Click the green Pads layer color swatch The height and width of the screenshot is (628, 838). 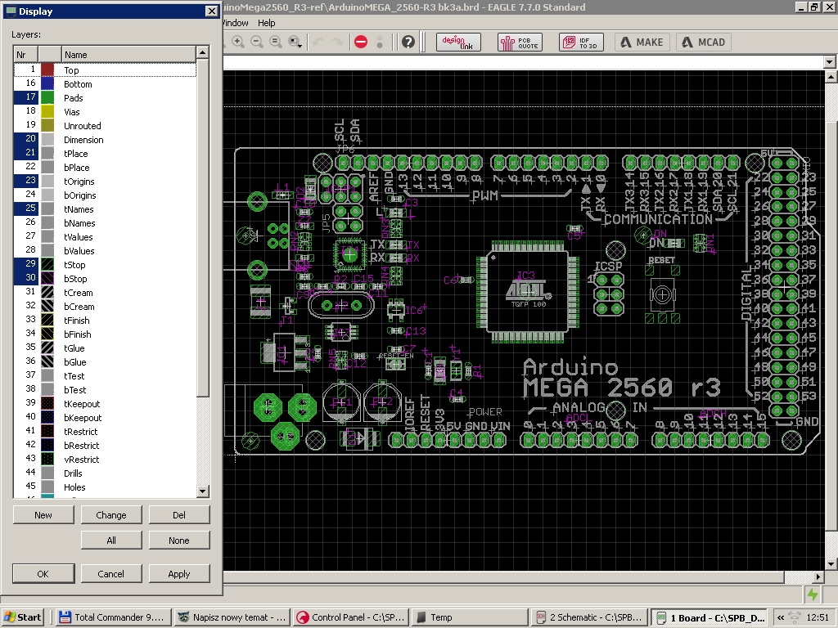click(x=47, y=97)
